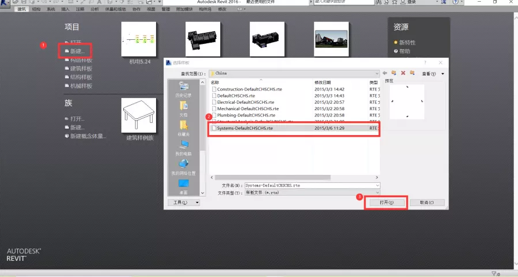The width and height of the screenshot is (518, 277).
Task: Select Construction-DefaultCHSCHS.rte file
Action: pos(249,89)
